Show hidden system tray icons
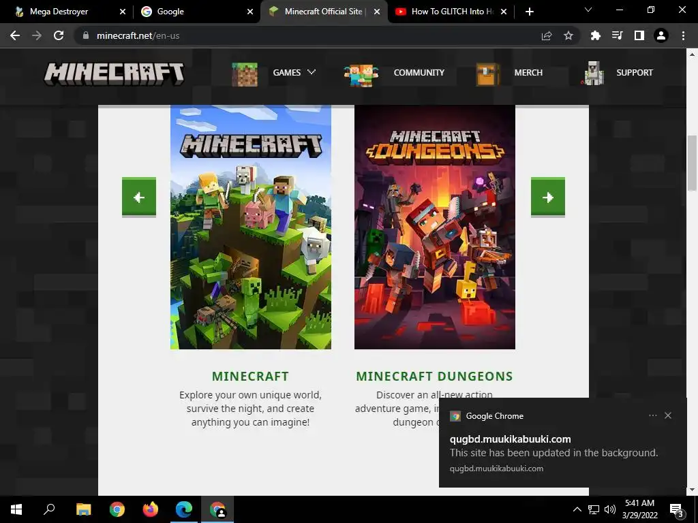698x523 pixels. tap(577, 509)
